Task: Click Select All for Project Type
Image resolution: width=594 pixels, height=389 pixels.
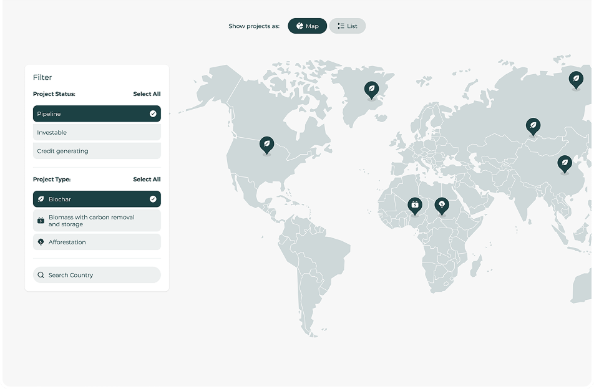Action: (147, 180)
